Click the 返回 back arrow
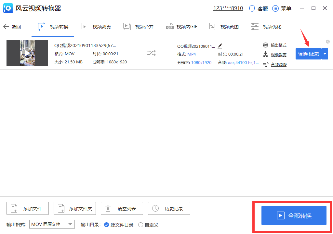Viewport: 333px width, 234px height. click(x=12, y=26)
